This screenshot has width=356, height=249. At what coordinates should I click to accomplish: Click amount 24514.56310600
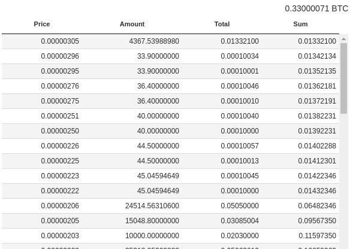click(152, 206)
